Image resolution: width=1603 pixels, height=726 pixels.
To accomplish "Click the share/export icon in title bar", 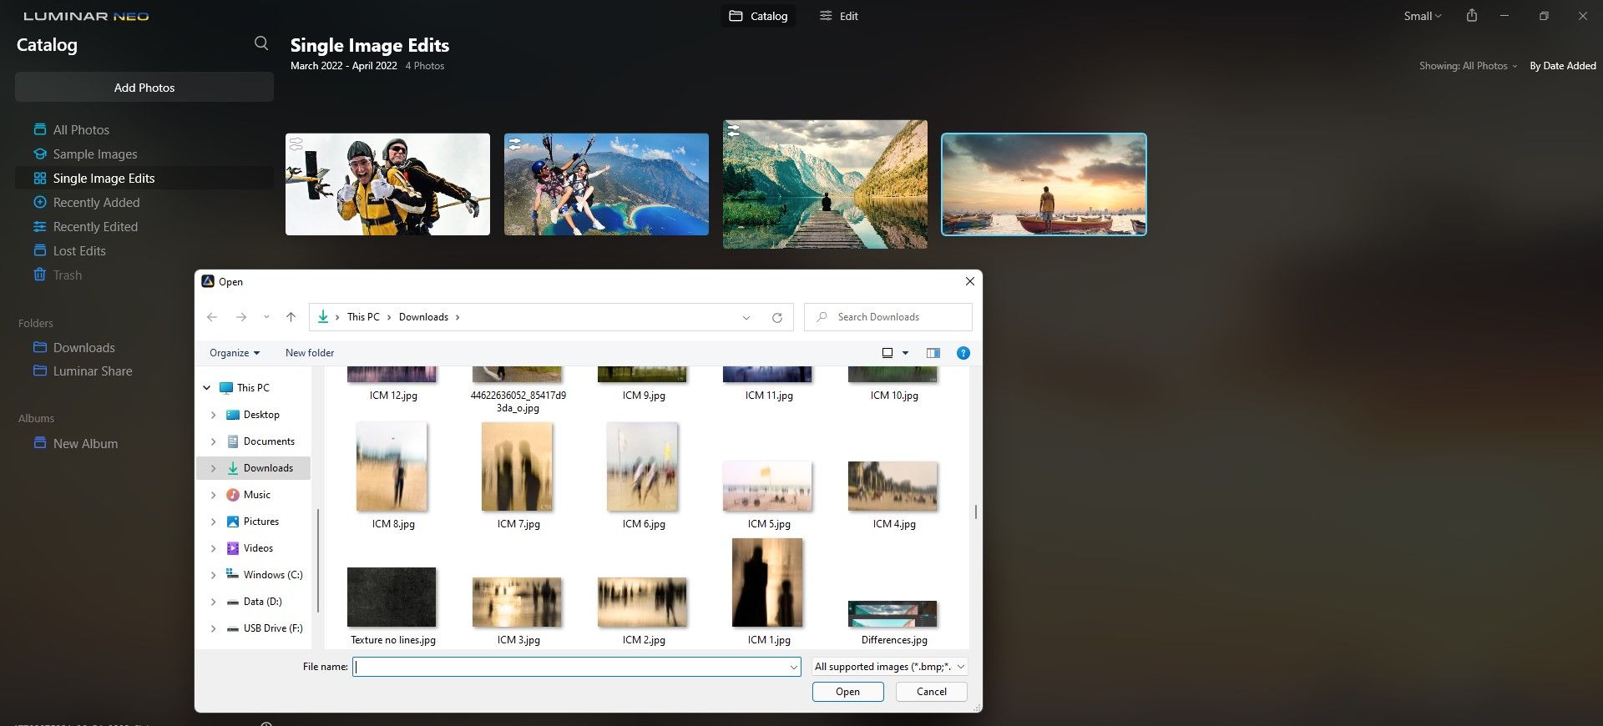I will [x=1472, y=16].
